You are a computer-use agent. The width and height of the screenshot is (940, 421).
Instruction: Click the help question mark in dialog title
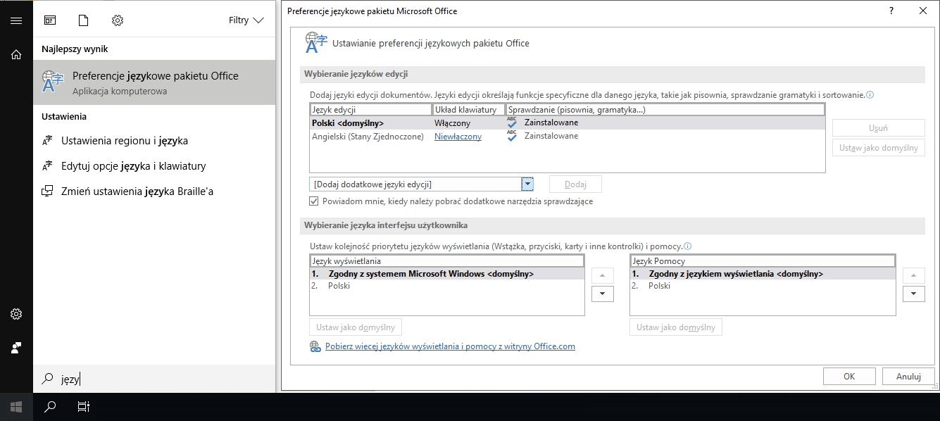coord(891,11)
